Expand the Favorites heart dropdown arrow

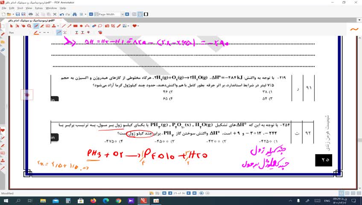pos(138,26)
